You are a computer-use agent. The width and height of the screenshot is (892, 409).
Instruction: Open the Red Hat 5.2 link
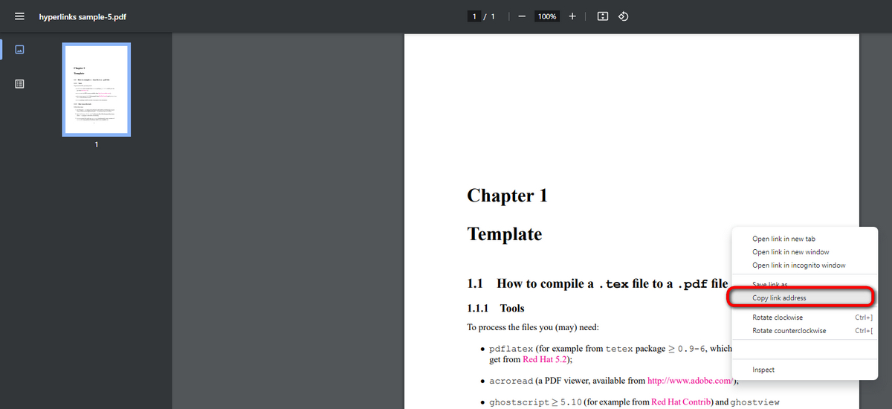[x=545, y=359]
